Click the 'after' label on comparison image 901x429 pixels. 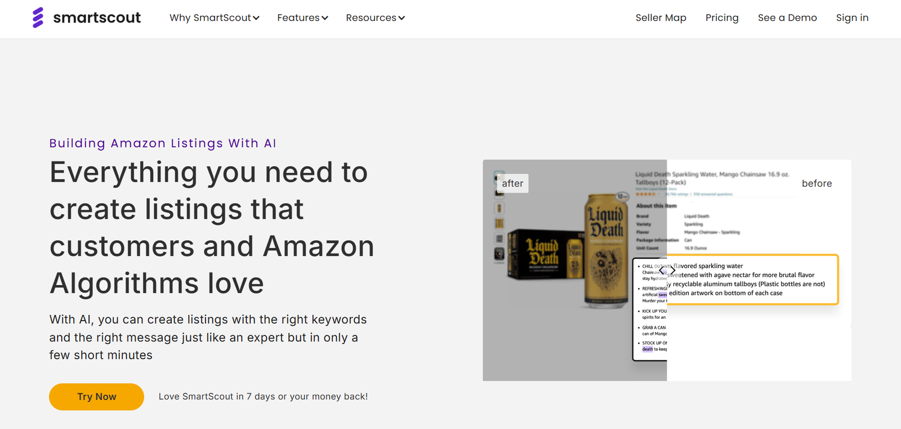pos(512,183)
